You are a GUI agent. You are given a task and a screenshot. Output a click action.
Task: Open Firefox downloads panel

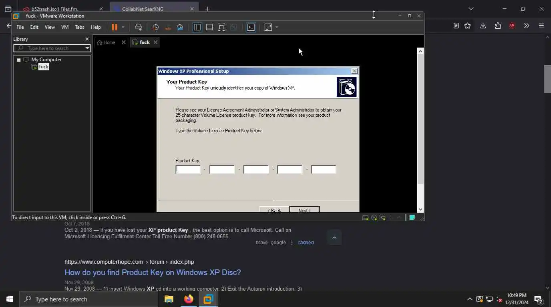pyautogui.click(x=483, y=26)
